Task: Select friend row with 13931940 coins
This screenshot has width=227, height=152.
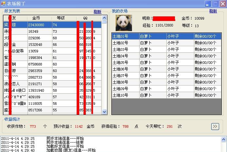Action: click(x=52, y=90)
